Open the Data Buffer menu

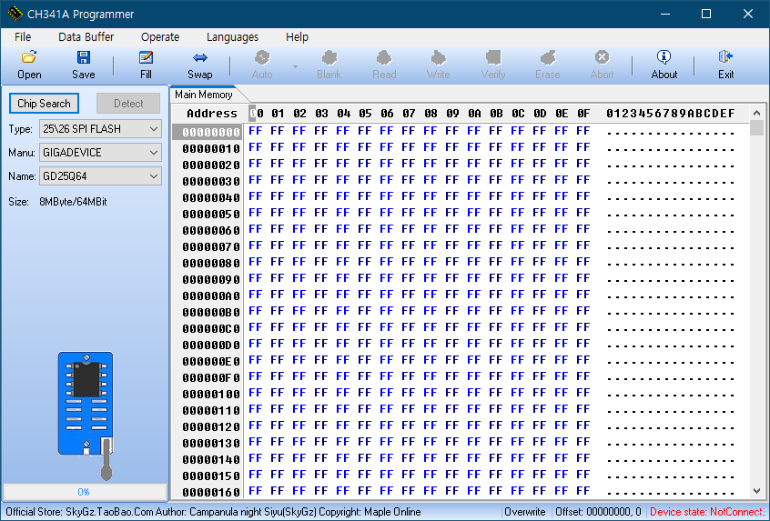pos(86,36)
